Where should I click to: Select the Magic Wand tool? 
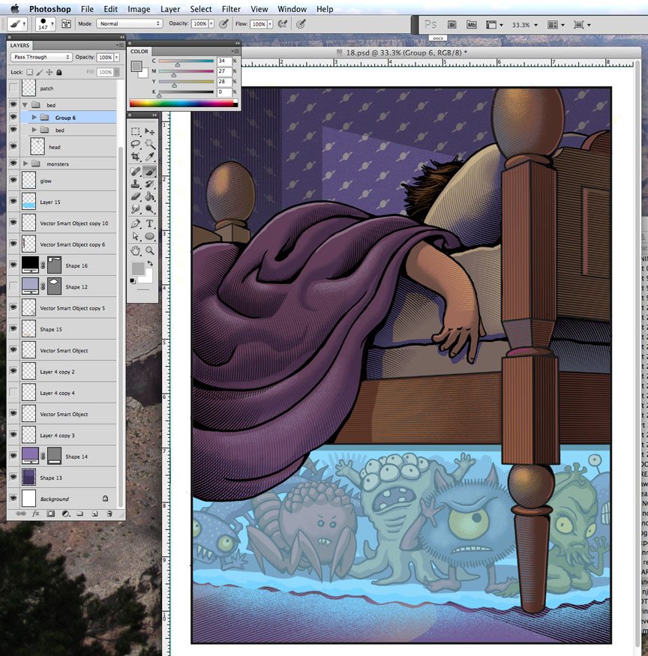pos(149,145)
